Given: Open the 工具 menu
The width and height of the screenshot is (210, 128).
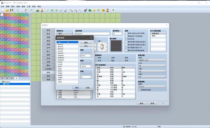Looking at the screenshot, I should coord(29,7).
